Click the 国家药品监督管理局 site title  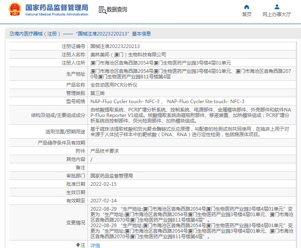tap(57, 7)
